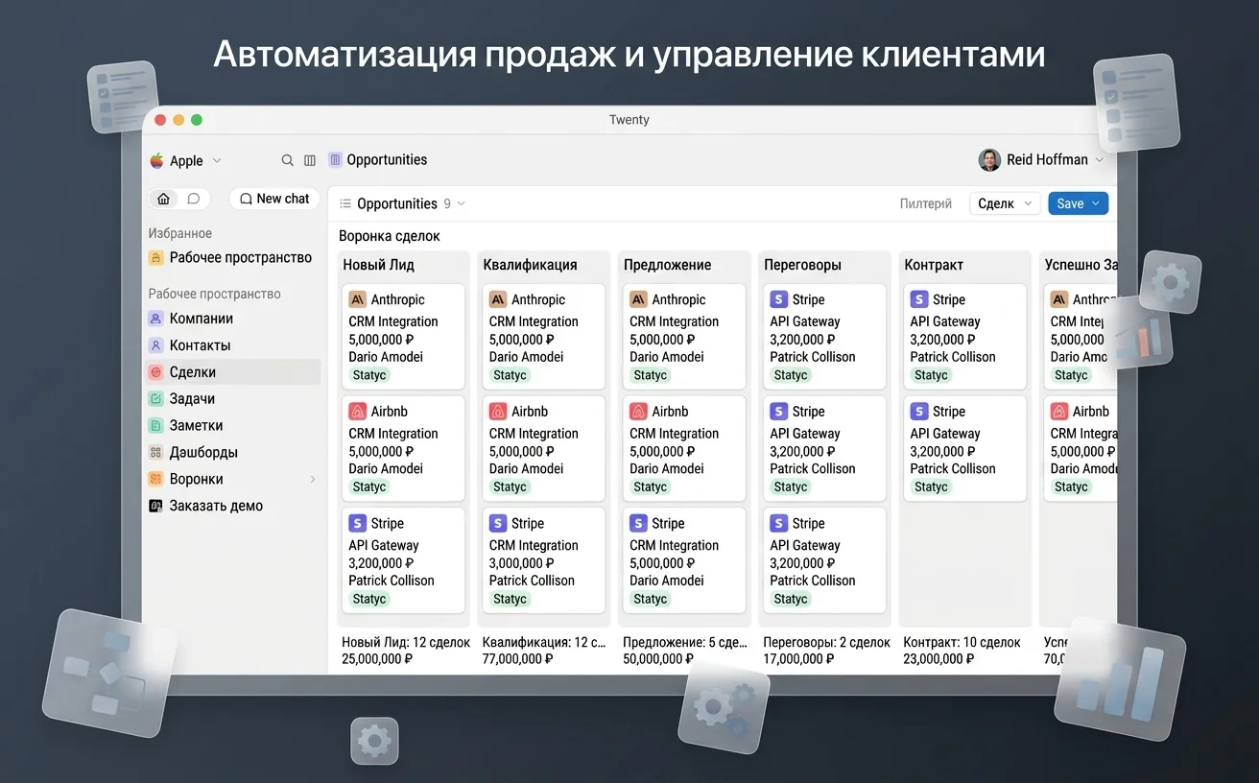Click the 23,000,000 ₽ column total

tap(939, 659)
